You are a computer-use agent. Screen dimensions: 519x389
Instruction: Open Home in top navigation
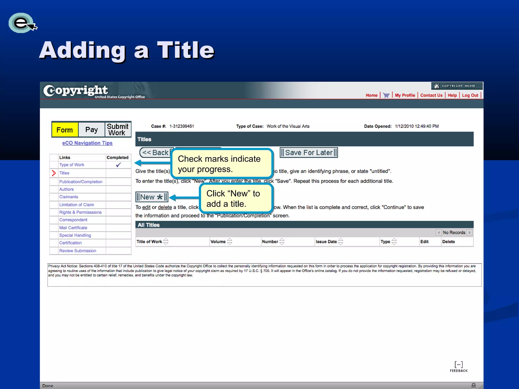372,95
